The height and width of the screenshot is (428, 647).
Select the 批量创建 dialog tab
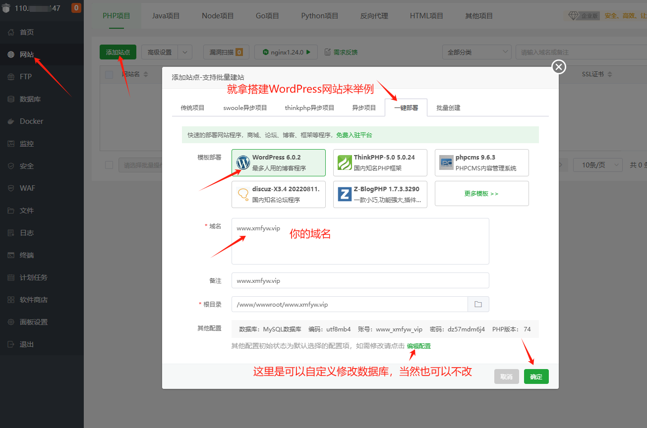pos(448,107)
